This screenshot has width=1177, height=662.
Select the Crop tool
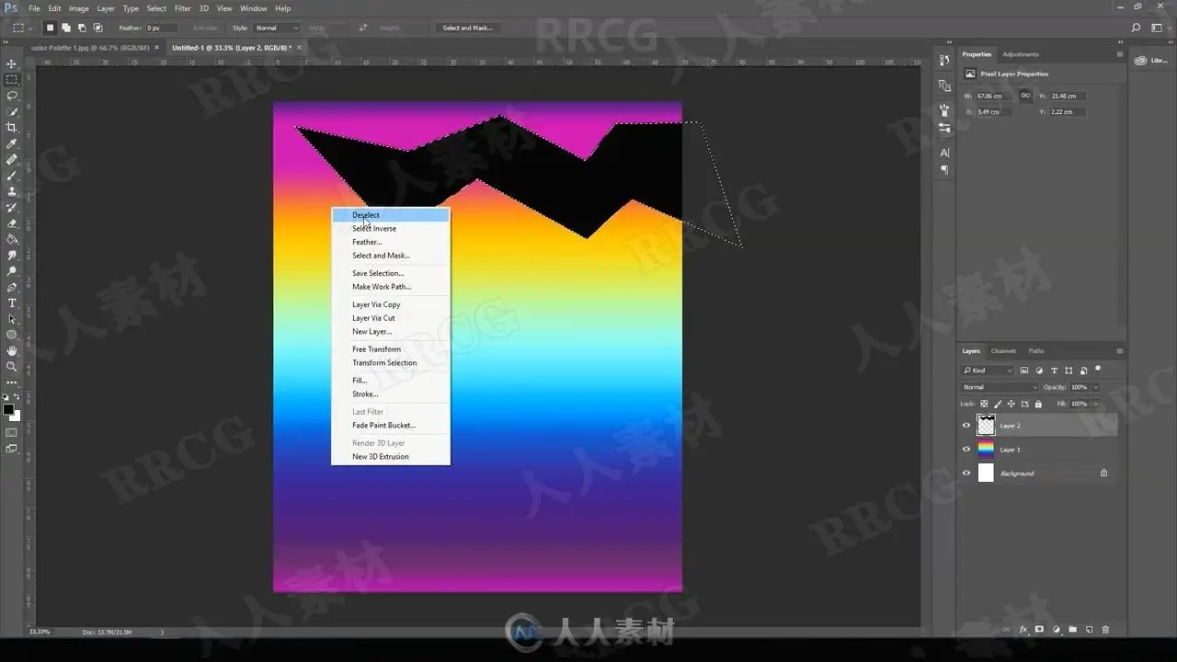12,128
